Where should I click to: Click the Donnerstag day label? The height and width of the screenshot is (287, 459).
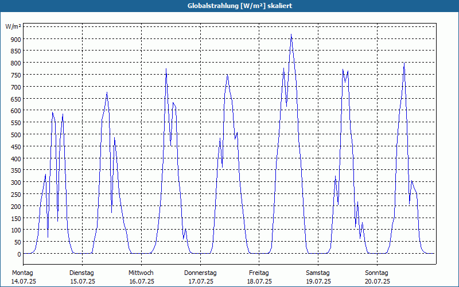[x=200, y=273]
